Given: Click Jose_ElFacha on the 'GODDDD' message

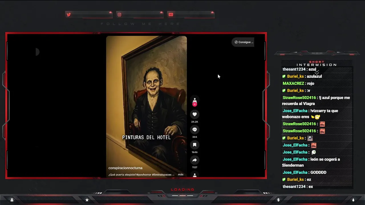Looking at the screenshot, I should click(295, 172).
